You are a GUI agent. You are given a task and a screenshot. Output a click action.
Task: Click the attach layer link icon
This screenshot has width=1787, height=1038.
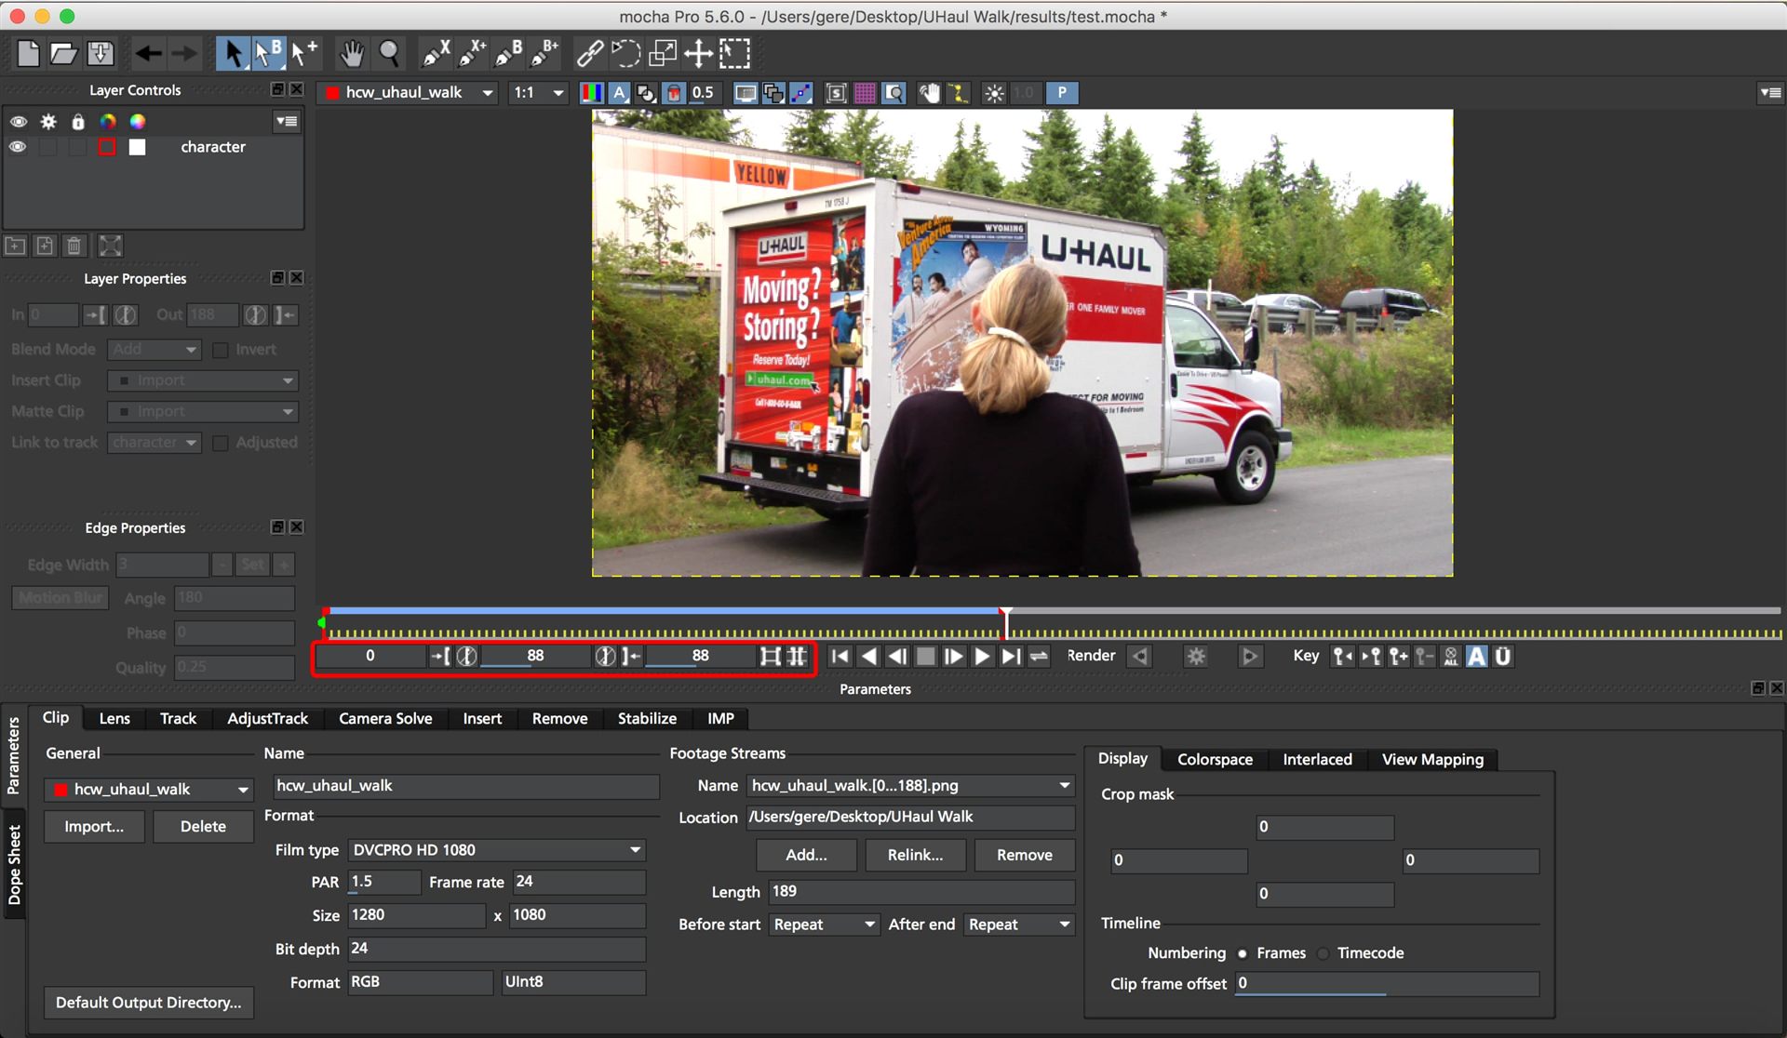(x=589, y=54)
